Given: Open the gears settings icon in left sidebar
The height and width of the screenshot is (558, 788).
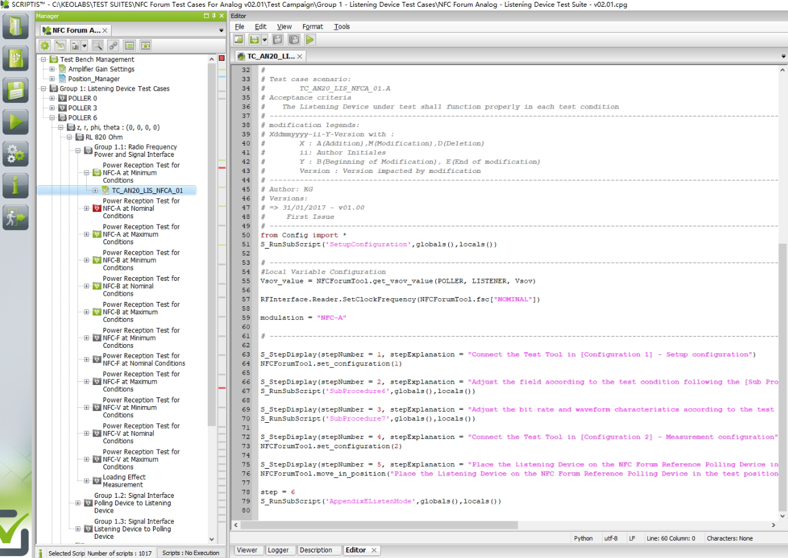Looking at the screenshot, I should tap(15, 153).
